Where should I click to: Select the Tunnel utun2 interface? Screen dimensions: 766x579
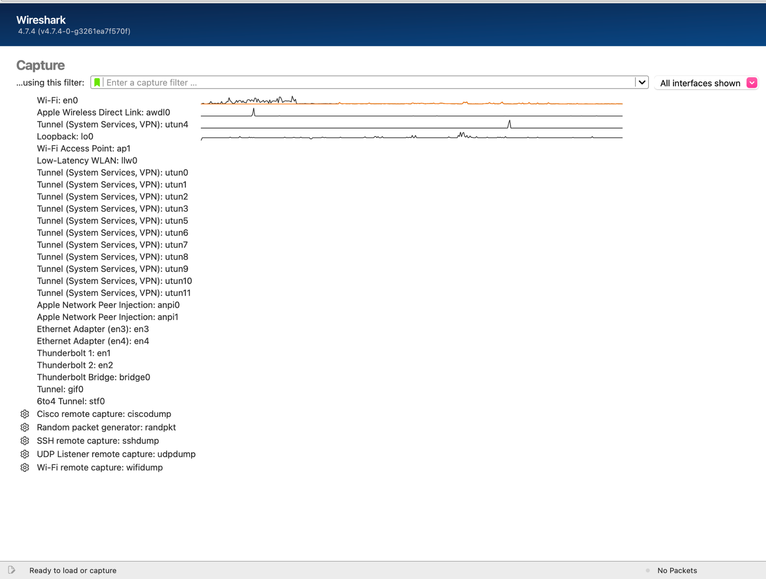(112, 197)
